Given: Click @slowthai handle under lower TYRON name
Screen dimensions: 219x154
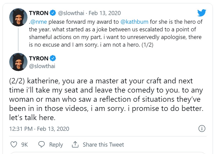Looking at the screenshot, I should tap(42, 66).
